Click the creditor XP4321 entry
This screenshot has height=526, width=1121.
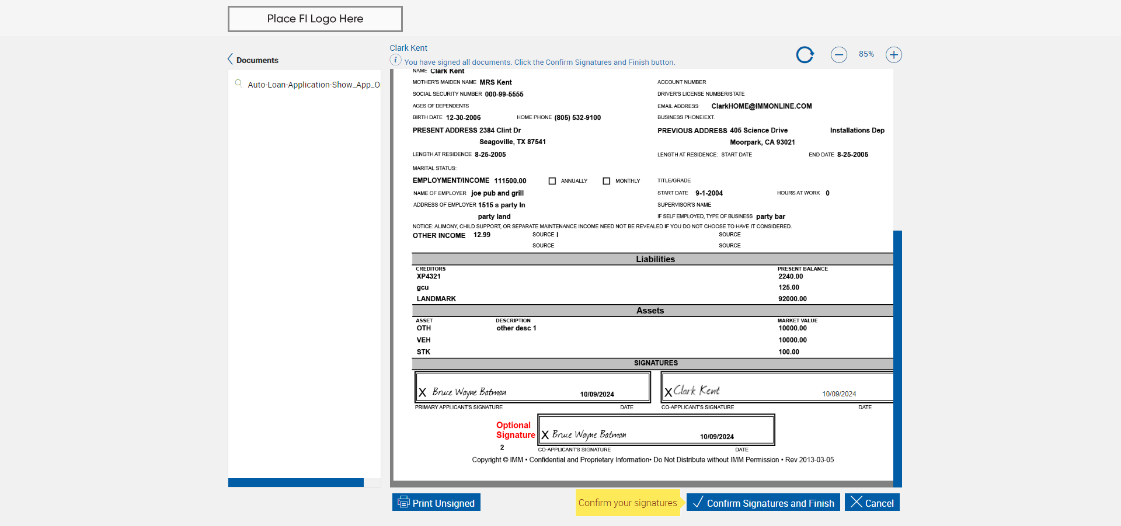(429, 277)
